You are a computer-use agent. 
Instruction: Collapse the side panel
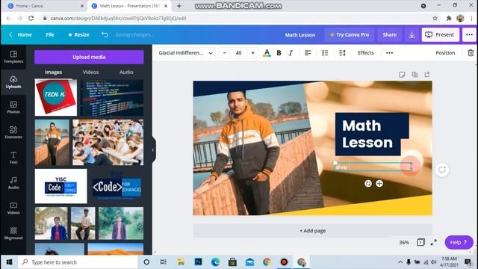point(153,150)
